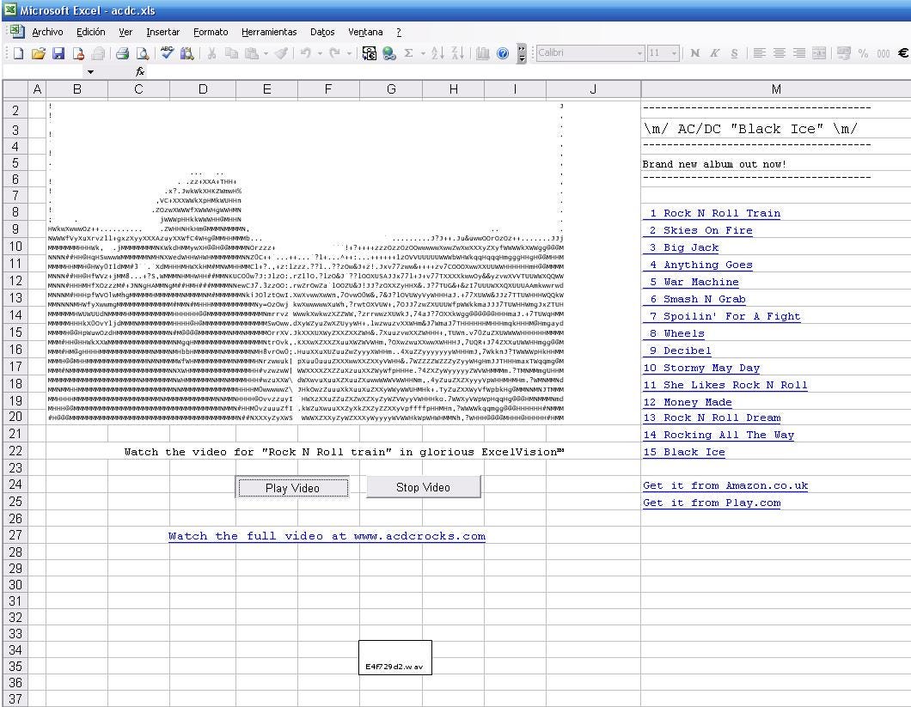Toggle Underline (S) formatting
Image resolution: width=911 pixels, height=707 pixels.
click(734, 53)
